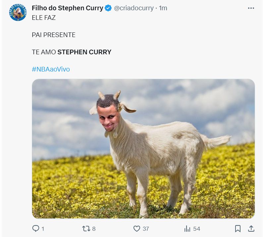Bookmark this tweet
Viewport: 263px width, 237px height.
coord(238,228)
